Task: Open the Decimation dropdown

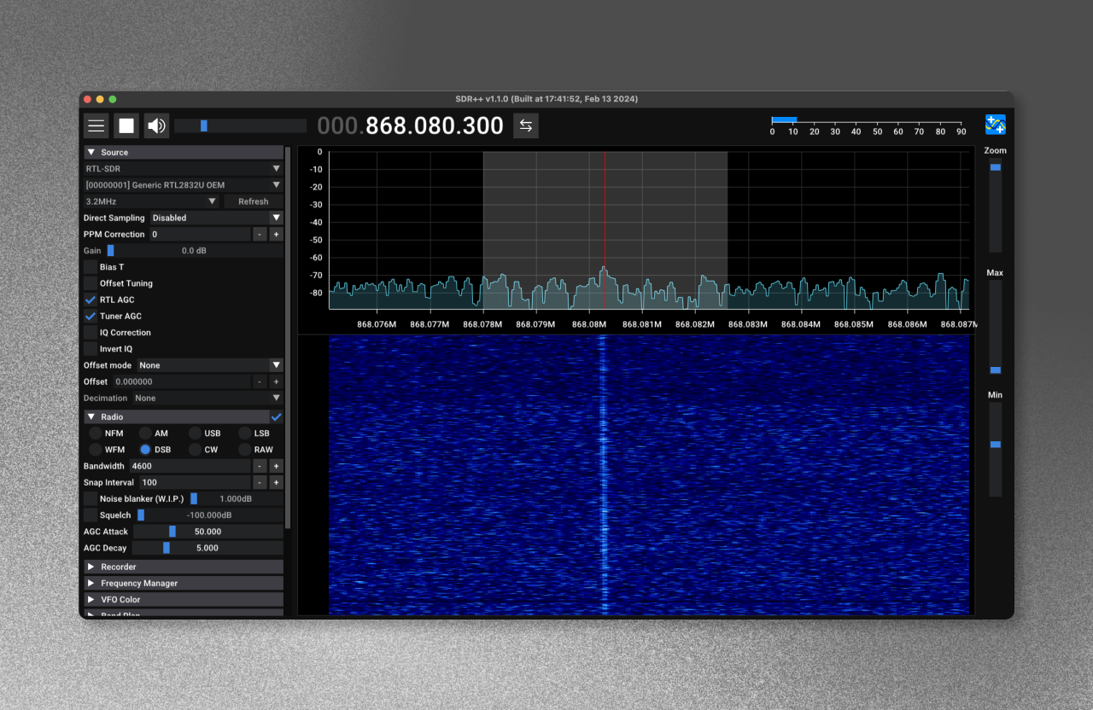Action: click(x=207, y=398)
